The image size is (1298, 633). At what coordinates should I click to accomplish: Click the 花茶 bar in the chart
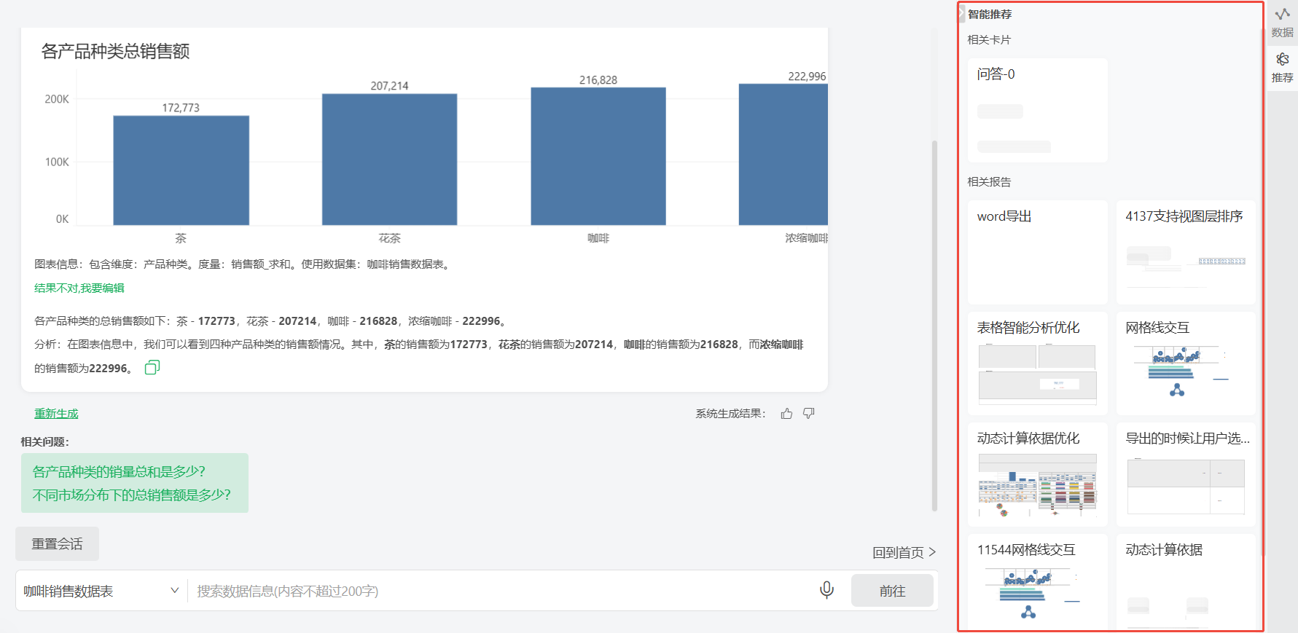tap(389, 160)
